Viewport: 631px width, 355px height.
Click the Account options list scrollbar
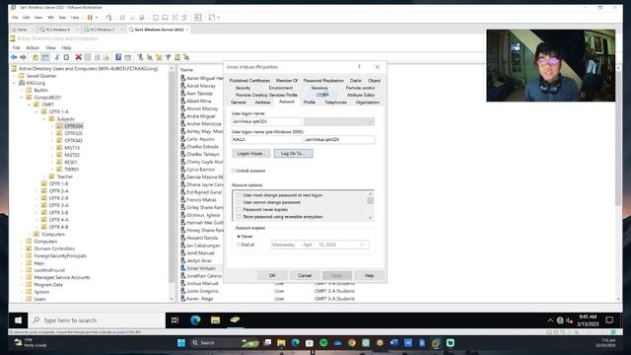[371, 206]
